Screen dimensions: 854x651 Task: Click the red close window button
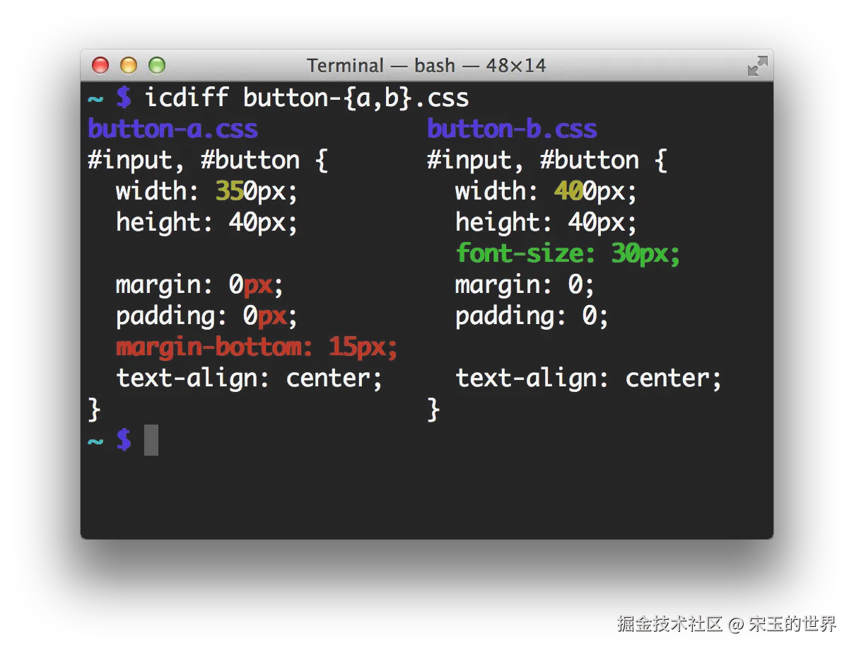100,66
